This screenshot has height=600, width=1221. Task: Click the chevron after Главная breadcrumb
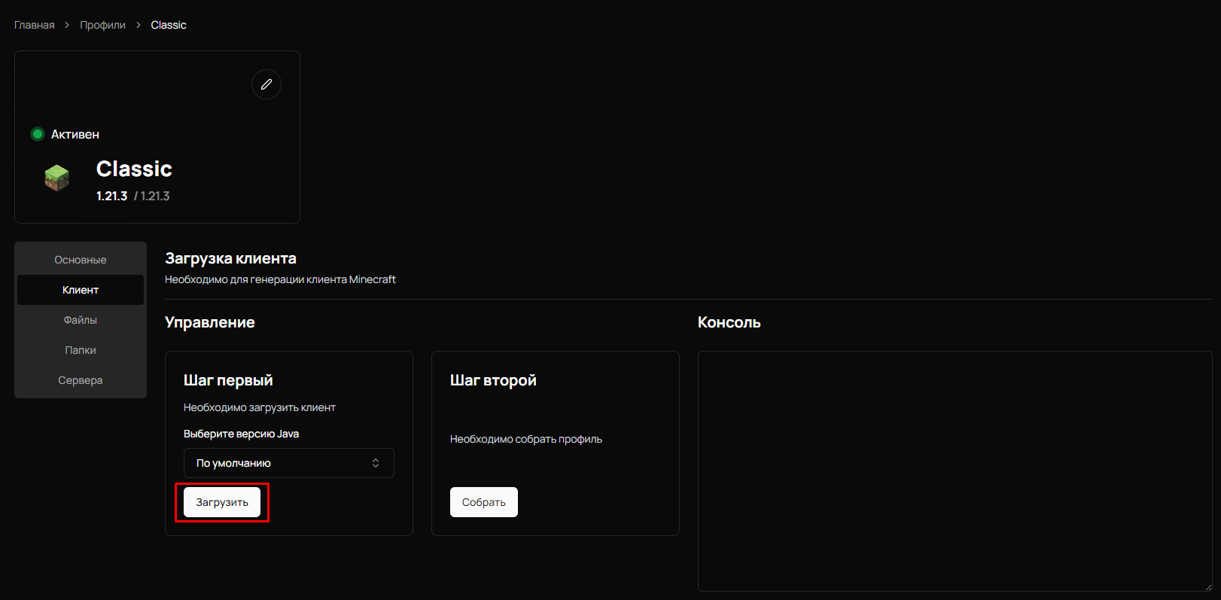tap(67, 25)
